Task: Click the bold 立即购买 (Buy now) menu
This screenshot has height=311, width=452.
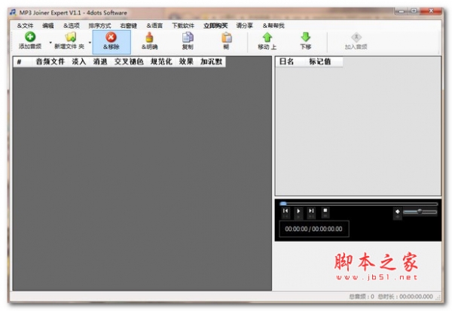Action: click(x=215, y=26)
